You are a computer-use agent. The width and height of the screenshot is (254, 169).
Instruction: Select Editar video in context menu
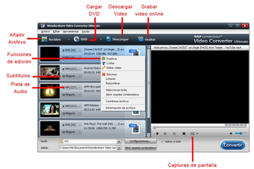tap(123, 68)
